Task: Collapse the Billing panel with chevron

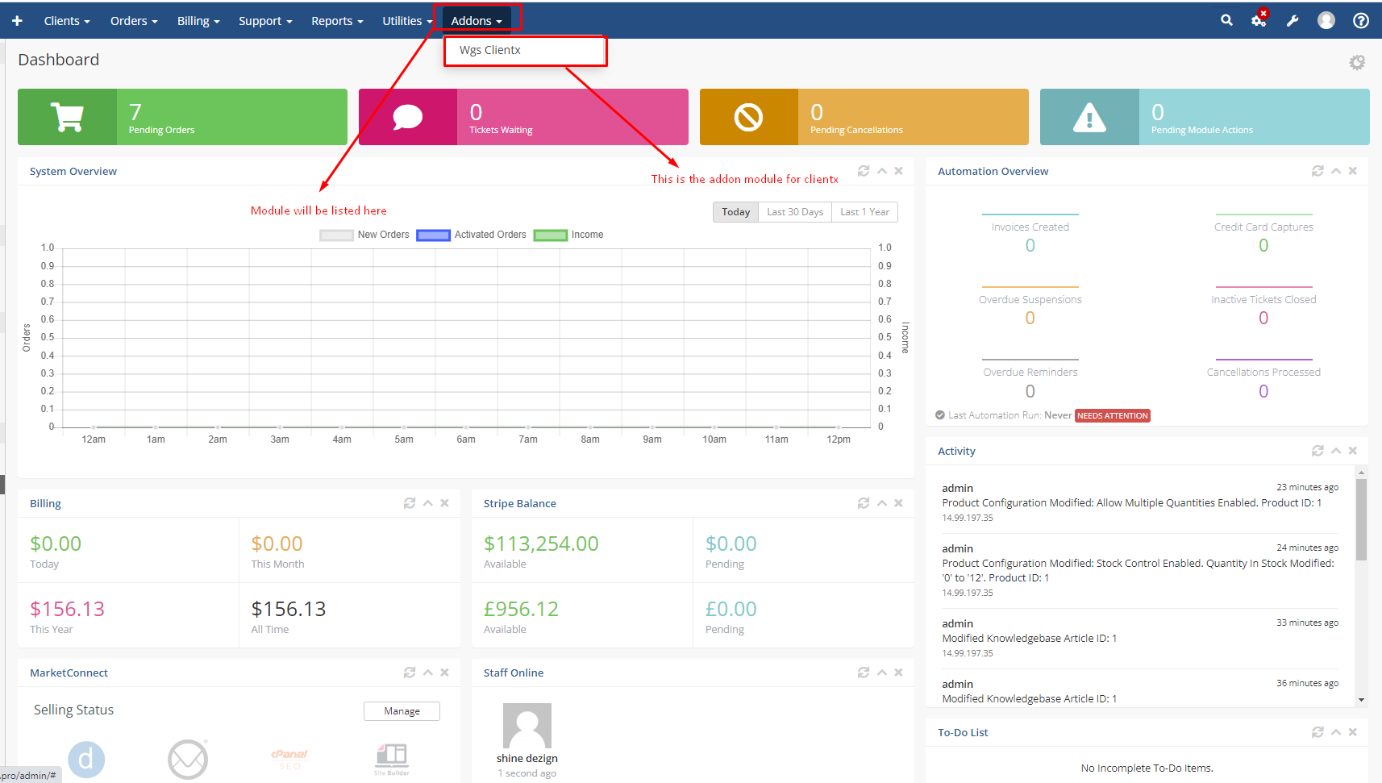Action: click(x=428, y=503)
